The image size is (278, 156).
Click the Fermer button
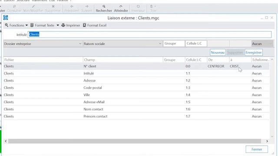click(x=257, y=149)
